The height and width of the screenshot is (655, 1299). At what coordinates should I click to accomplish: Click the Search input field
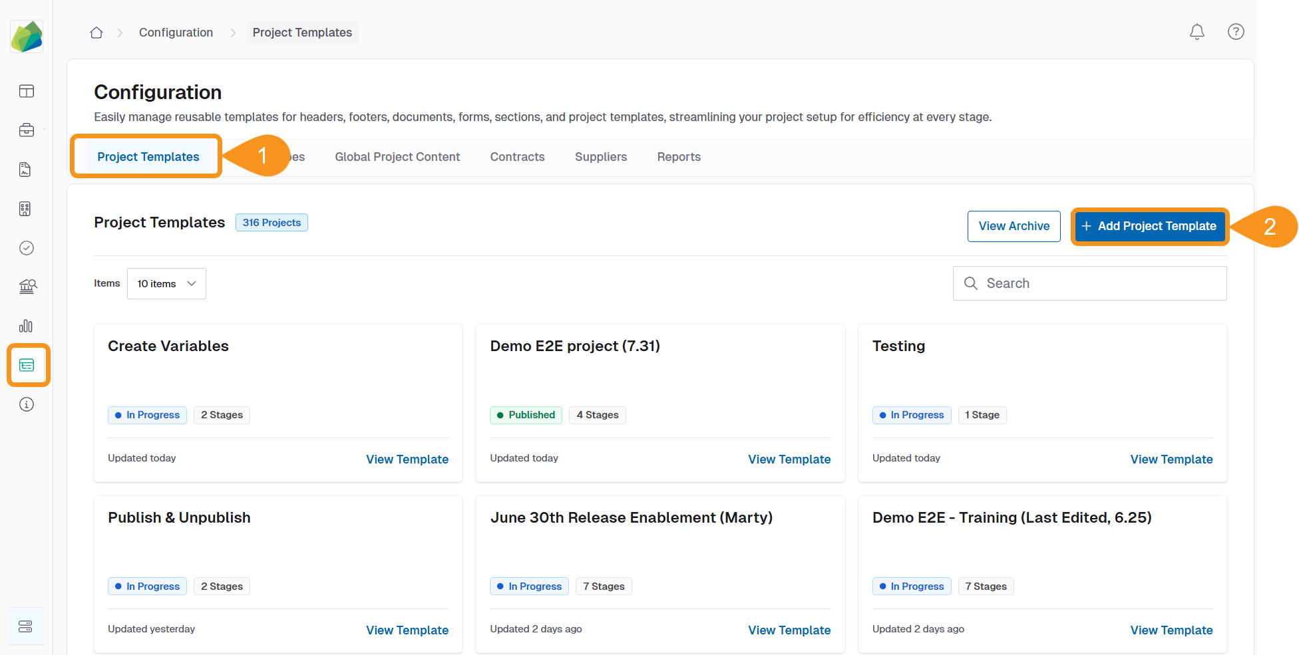tap(1098, 284)
